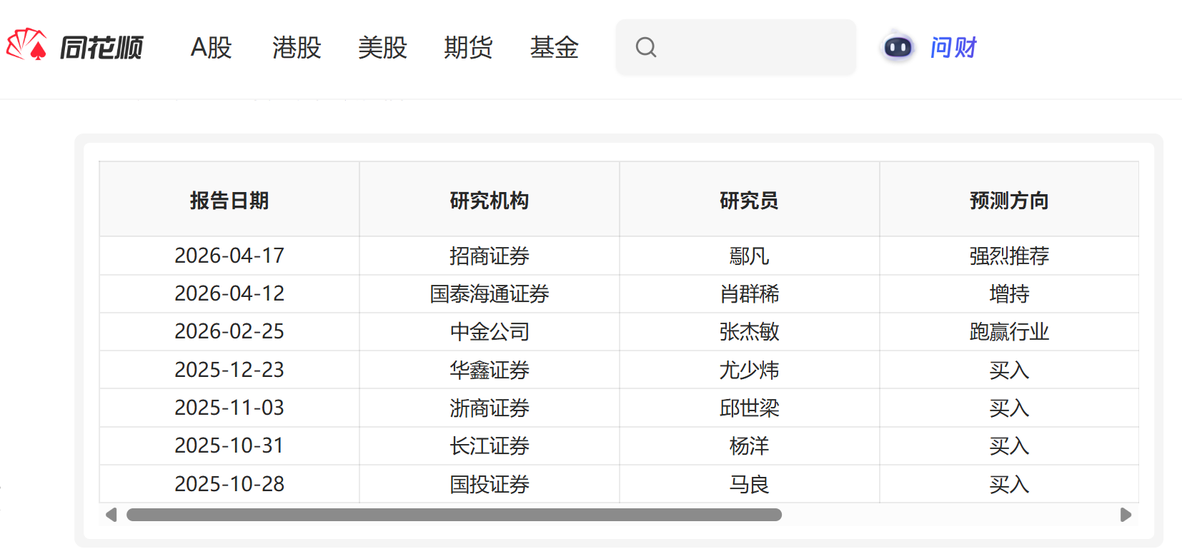1182x559 pixels.
Task: Click the left scroll arrow below table
Action: (111, 515)
